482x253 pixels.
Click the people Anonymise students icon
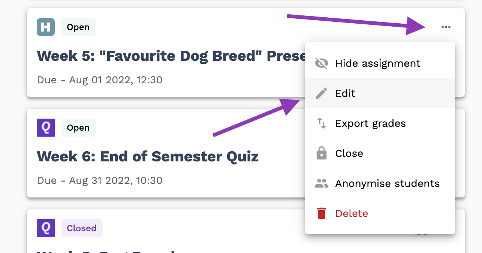click(321, 184)
